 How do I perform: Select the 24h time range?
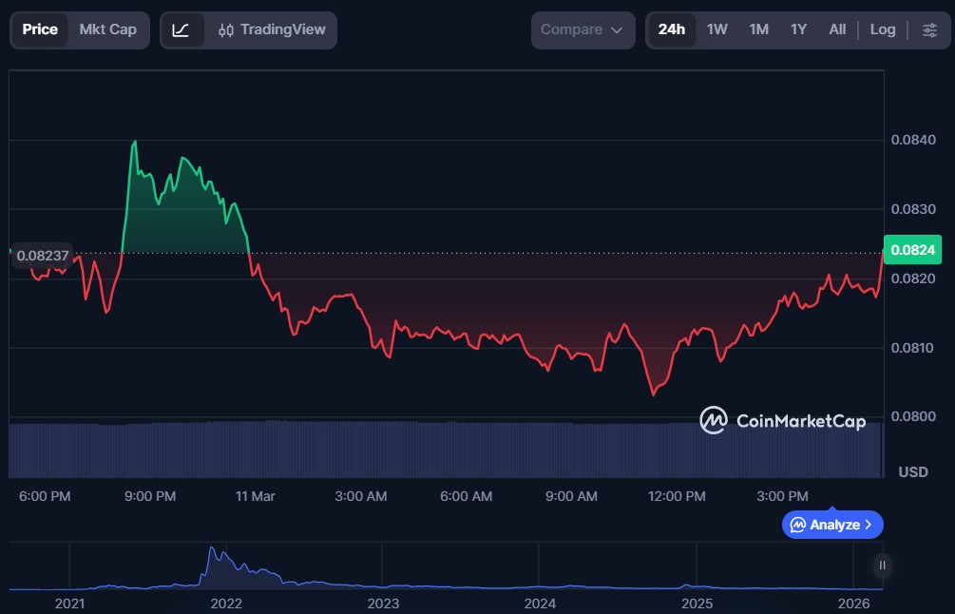(671, 29)
